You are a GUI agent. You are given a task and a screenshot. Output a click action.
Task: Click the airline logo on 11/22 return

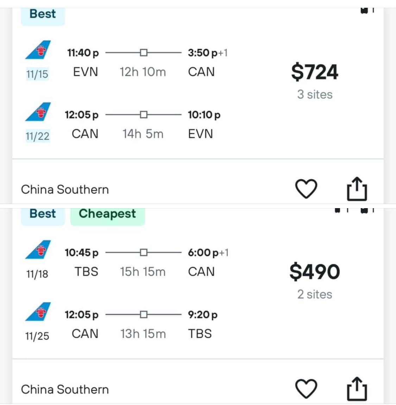(38, 111)
